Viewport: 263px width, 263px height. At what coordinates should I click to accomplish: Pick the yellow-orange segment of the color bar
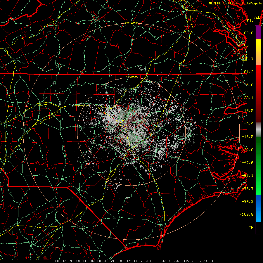pos(258,52)
